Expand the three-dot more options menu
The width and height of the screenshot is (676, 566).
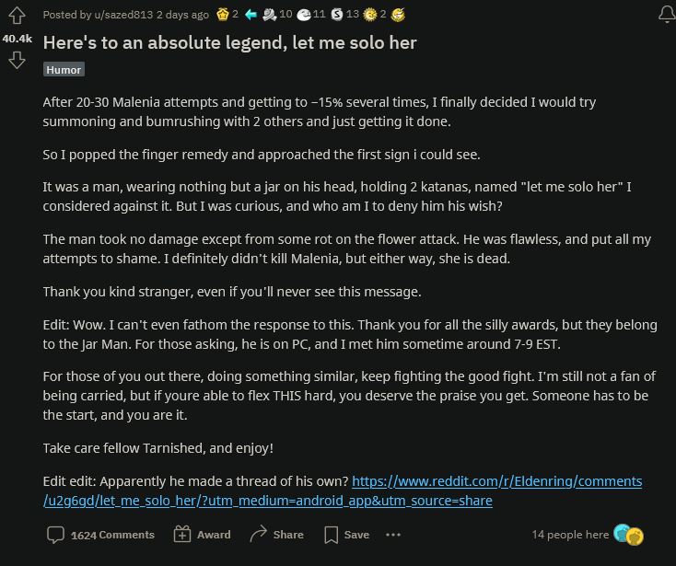(393, 535)
